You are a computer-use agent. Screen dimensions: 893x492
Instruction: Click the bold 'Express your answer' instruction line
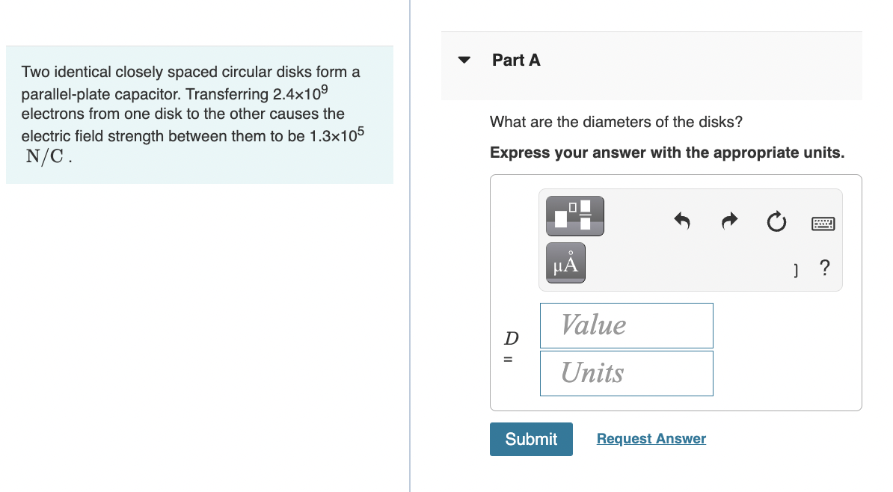point(667,153)
